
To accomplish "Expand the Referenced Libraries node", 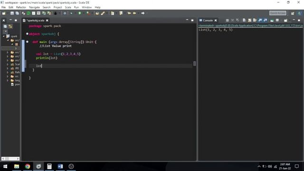I will [x=8, y=72].
